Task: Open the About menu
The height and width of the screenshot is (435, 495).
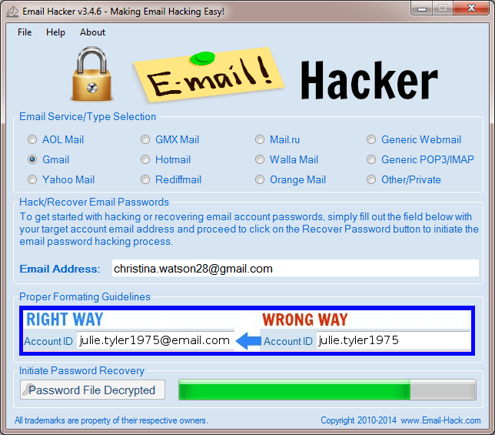Action: (92, 32)
